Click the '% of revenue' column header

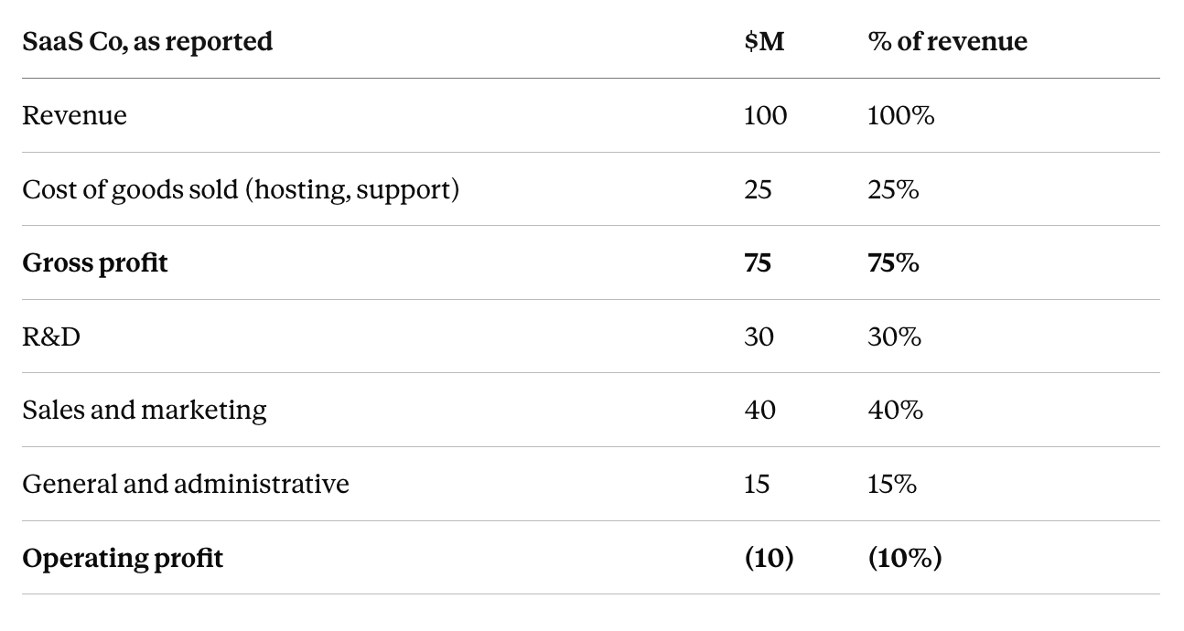pyautogui.click(x=947, y=41)
